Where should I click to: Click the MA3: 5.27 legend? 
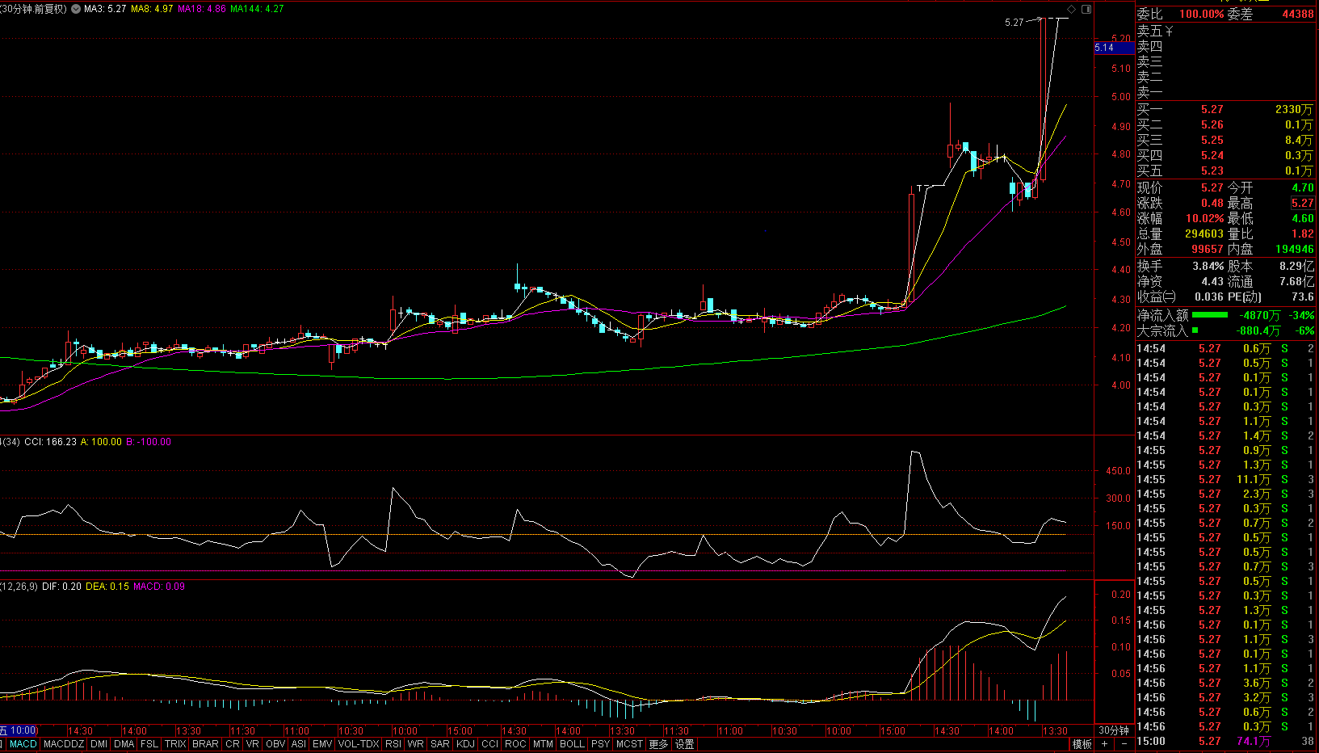coord(105,9)
